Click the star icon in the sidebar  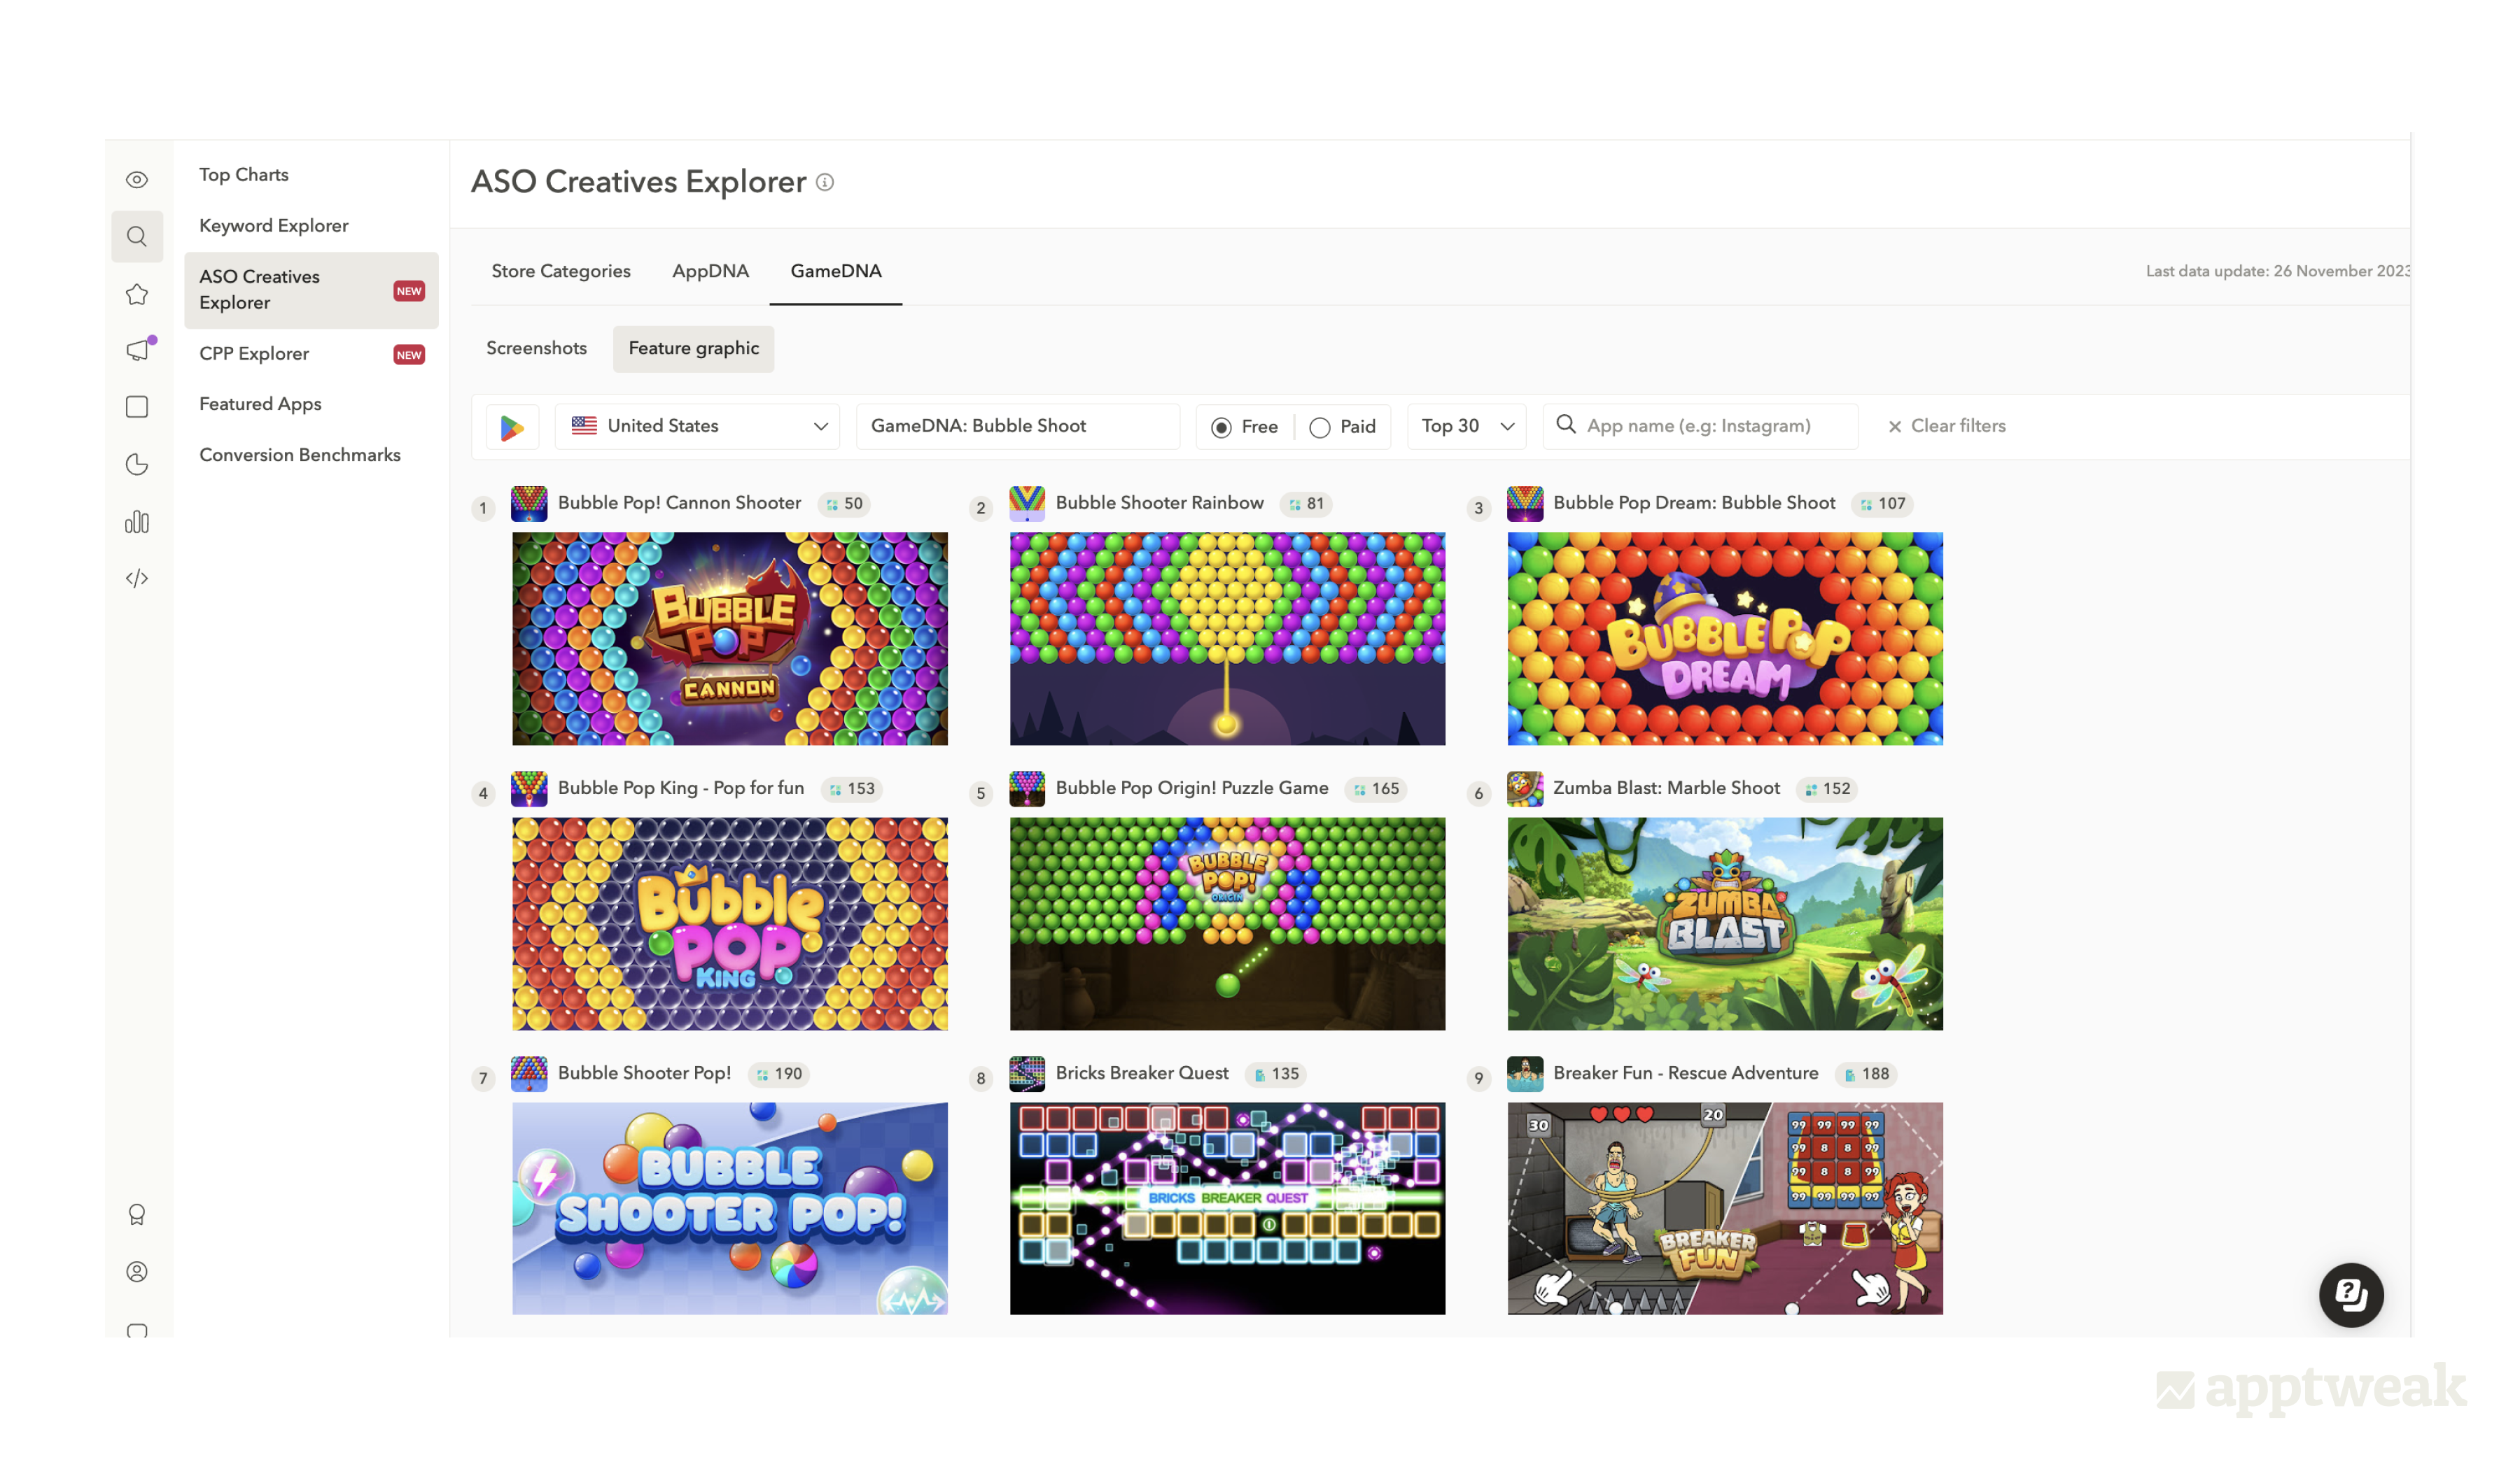pos(137,294)
